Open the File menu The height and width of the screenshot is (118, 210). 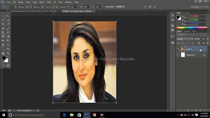click(9, 2)
